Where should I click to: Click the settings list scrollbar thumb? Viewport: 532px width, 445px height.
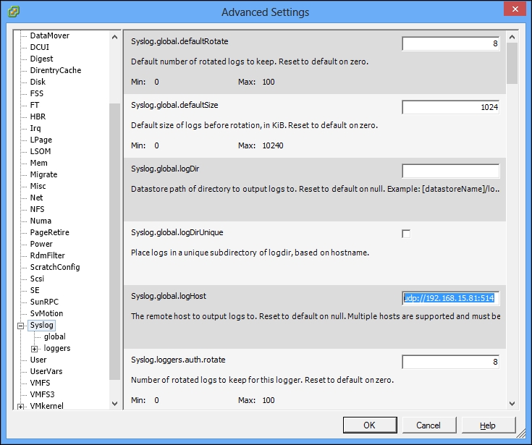coord(512,63)
